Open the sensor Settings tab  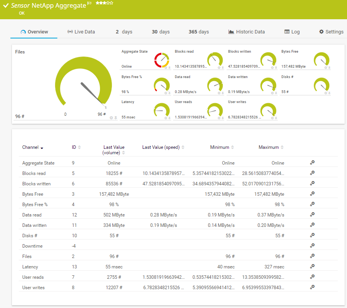tap(331, 32)
